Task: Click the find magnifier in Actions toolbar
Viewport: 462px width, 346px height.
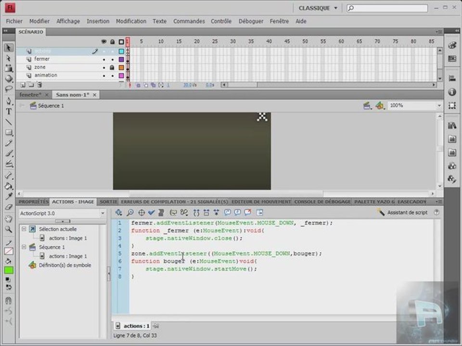Action: tap(130, 212)
